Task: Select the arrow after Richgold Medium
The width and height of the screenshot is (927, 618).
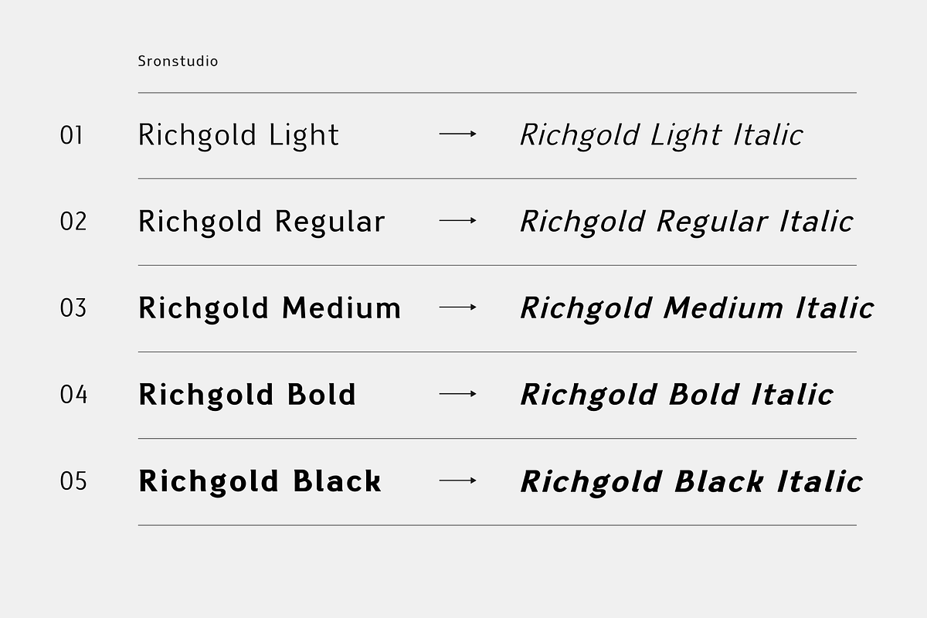Action: click(x=458, y=307)
